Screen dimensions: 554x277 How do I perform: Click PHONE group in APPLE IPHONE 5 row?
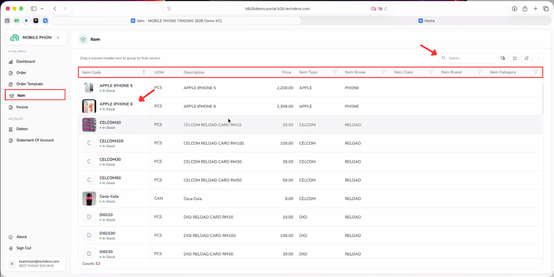[x=352, y=88]
